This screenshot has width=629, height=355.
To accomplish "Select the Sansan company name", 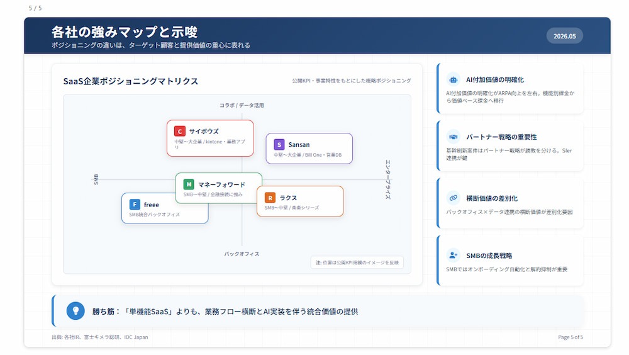I will [299, 145].
